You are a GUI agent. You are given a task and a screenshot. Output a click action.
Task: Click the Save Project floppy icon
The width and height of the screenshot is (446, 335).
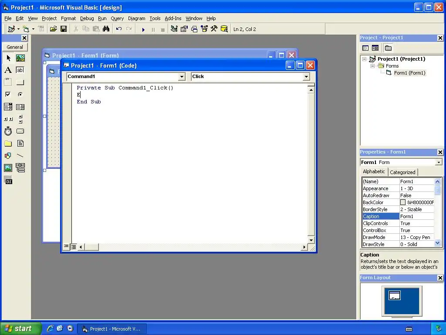(64, 29)
